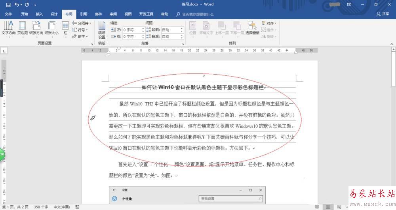Screen dimensions: 396x210
Task: Click the 查找设置 search box in image
Action: coord(230,199)
